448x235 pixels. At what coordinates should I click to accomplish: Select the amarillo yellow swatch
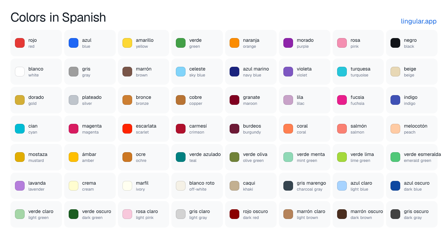(127, 43)
